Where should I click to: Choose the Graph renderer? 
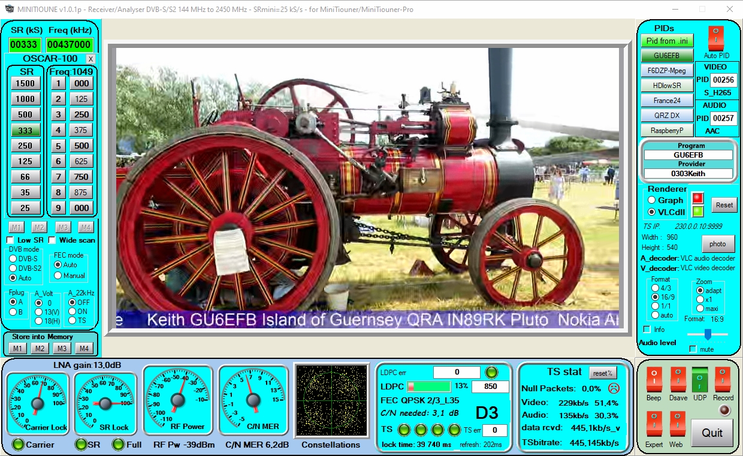point(652,200)
